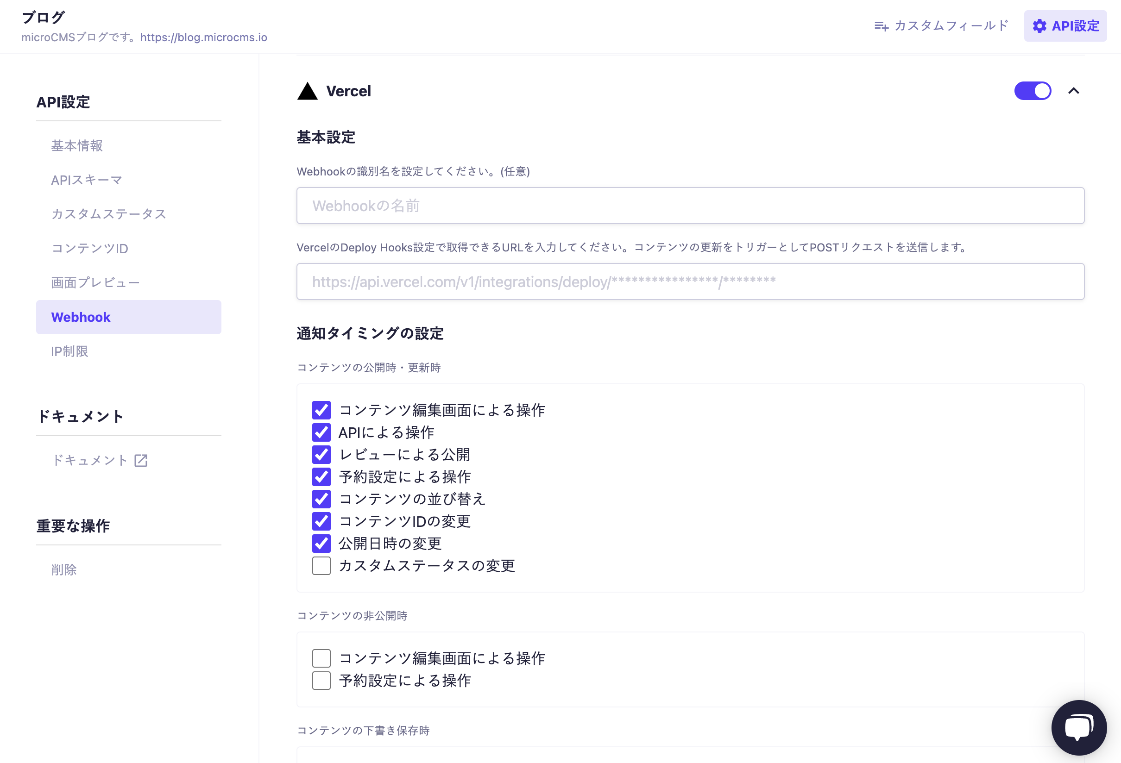Click the Vercel Deploy Hook URL field

[690, 281]
